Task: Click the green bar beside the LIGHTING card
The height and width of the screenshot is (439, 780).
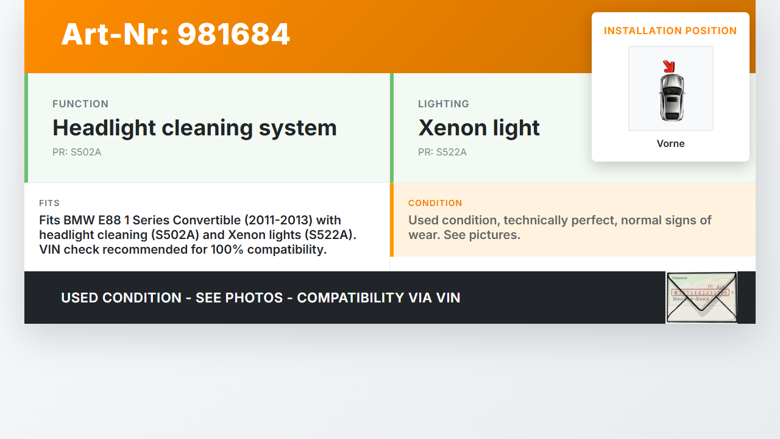Action: pos(392,128)
